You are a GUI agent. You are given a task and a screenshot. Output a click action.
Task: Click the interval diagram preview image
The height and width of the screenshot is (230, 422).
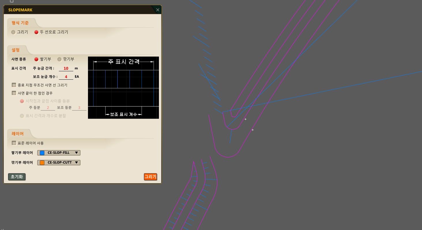123,87
